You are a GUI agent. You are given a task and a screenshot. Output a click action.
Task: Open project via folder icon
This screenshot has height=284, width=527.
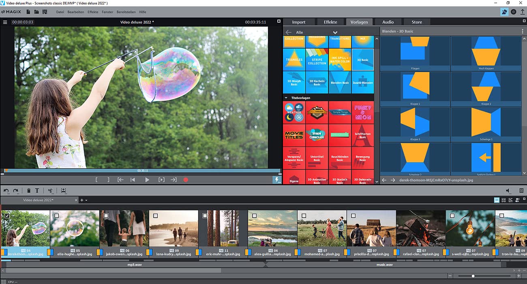coord(36,12)
